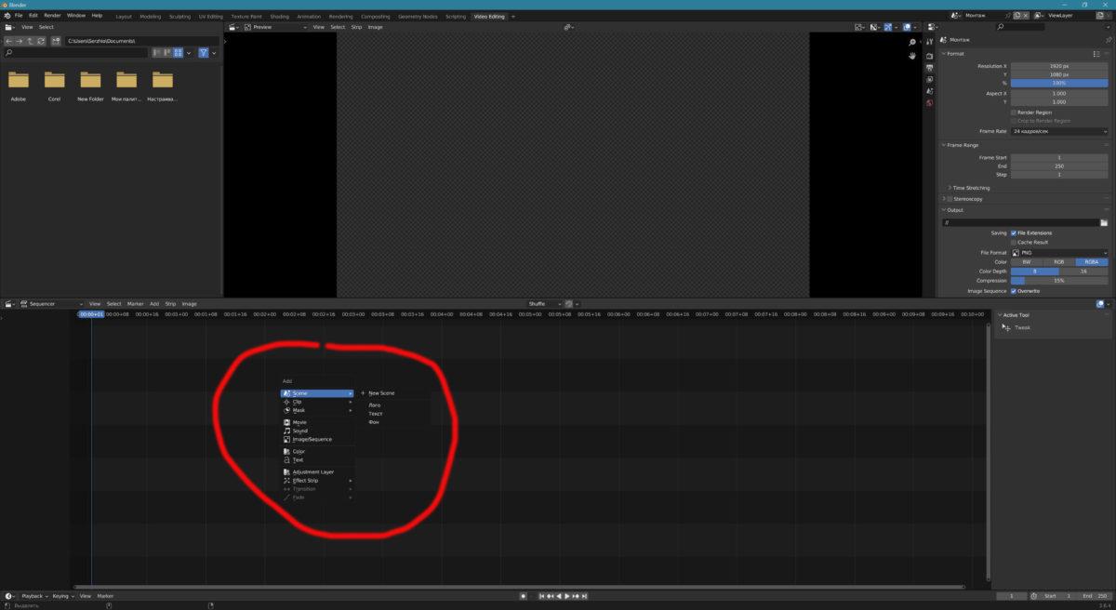Switch file browser to vertical list view
Image resolution: width=1116 pixels, height=610 pixels.
coord(158,53)
